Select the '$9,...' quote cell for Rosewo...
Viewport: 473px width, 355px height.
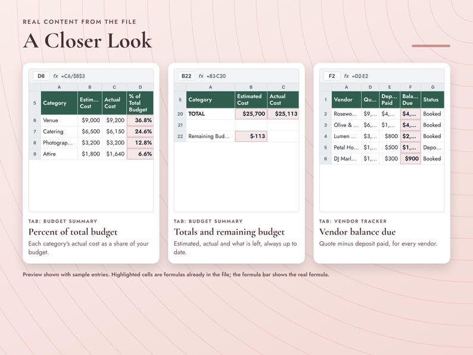(370, 114)
